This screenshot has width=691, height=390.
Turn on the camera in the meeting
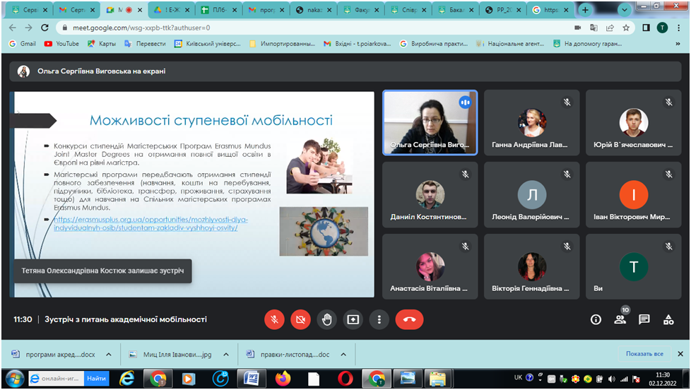[300, 319]
